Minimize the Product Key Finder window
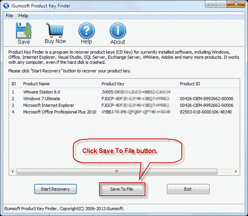This screenshot has width=248, height=216. (211, 4)
